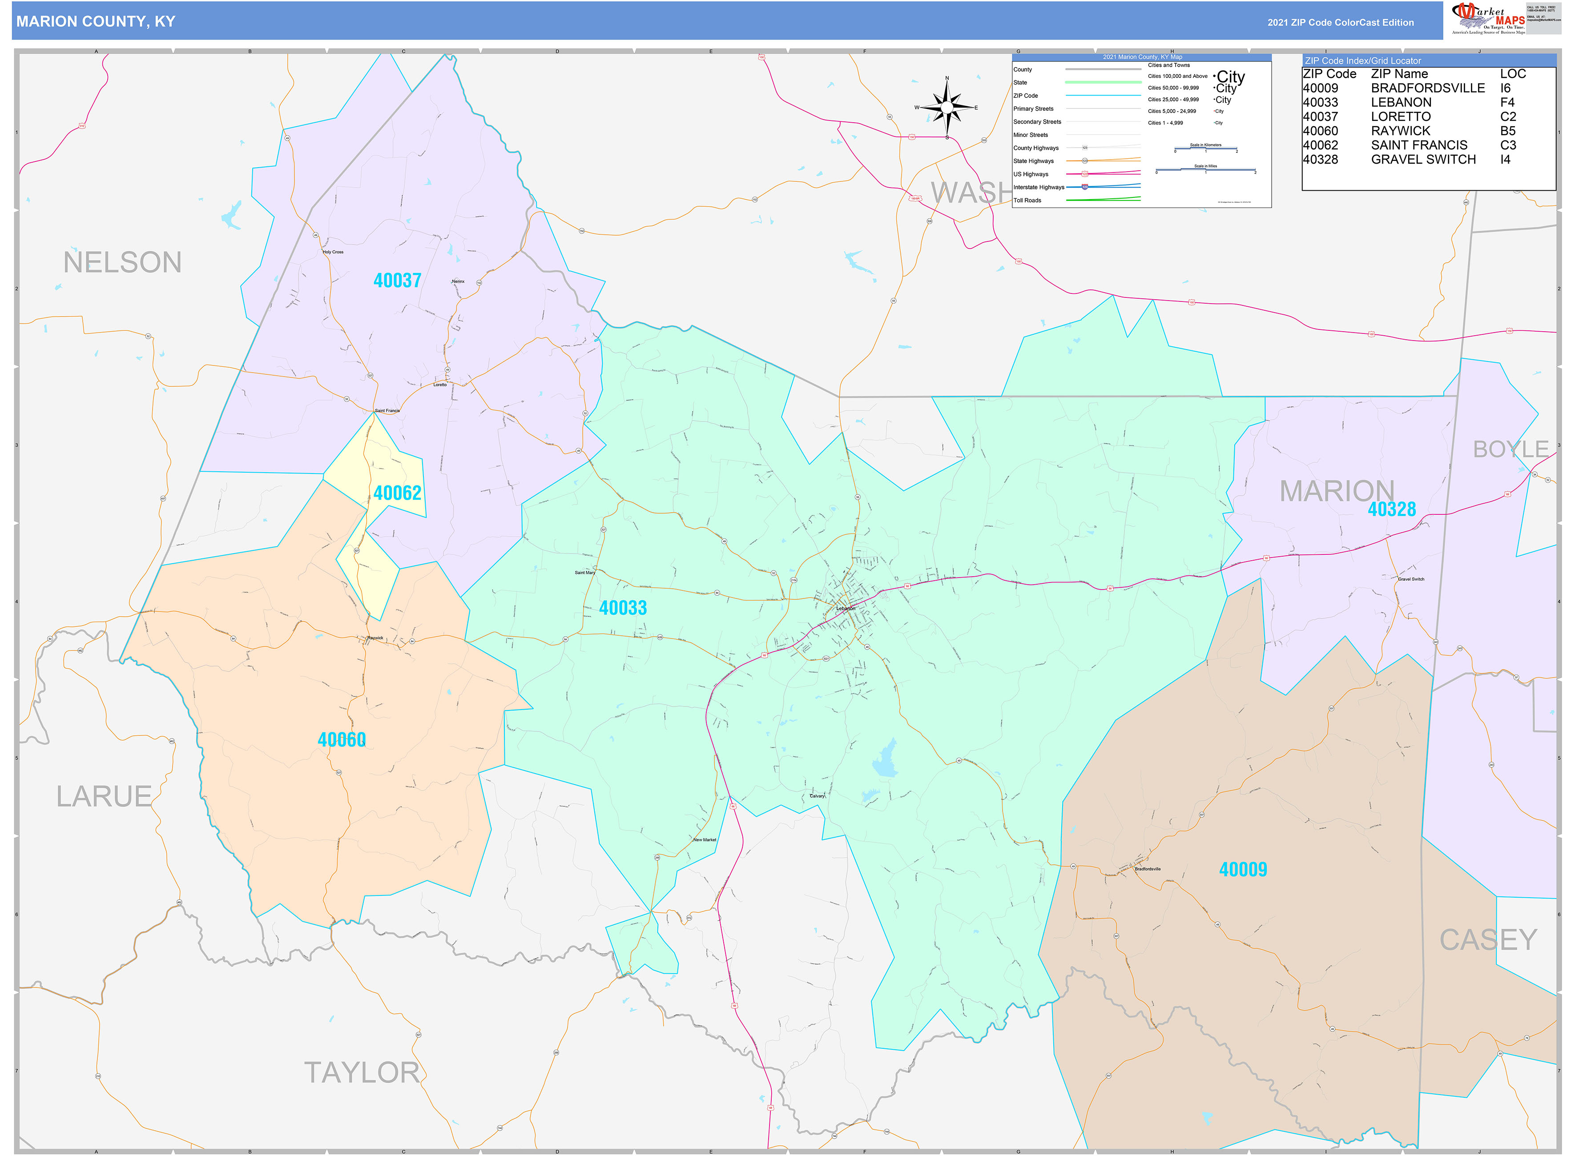Toggle the Toll Roads legend entry
Viewport: 1575px width, 1156px height.
tap(1027, 200)
